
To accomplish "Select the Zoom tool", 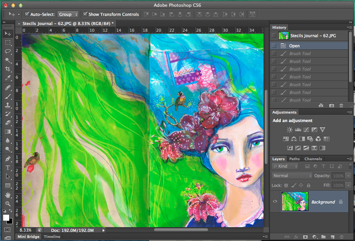I will [8, 203].
